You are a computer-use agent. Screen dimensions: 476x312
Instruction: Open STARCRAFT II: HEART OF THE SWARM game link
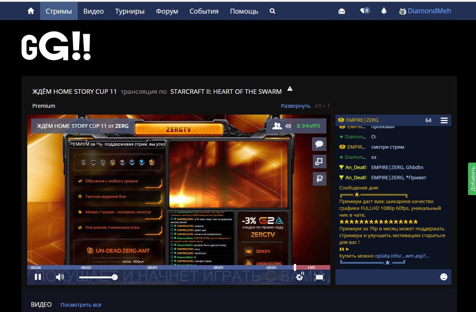226,92
